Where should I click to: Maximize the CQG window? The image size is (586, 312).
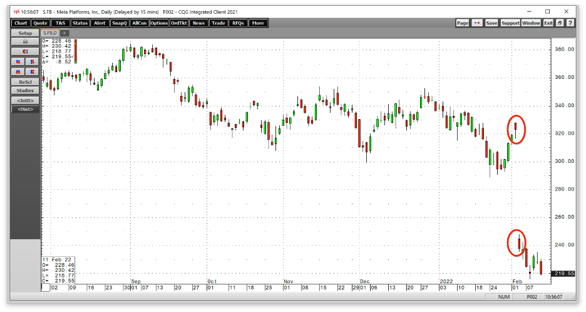(x=548, y=12)
